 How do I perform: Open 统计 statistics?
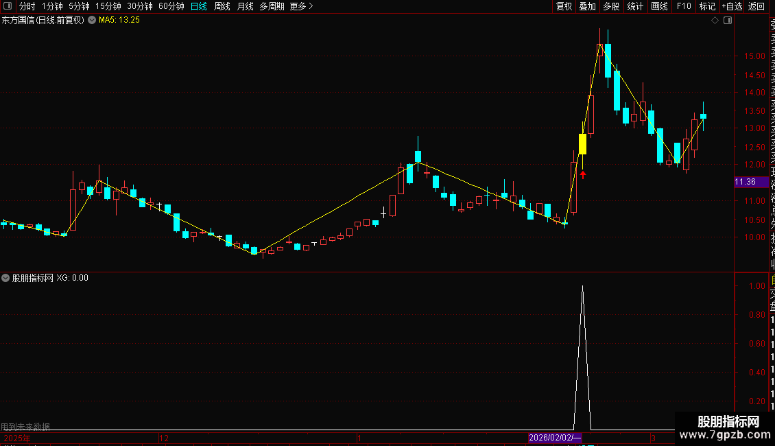point(635,6)
